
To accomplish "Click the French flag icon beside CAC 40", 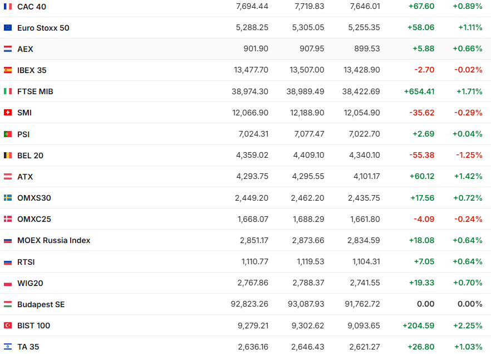I will (x=8, y=7).
